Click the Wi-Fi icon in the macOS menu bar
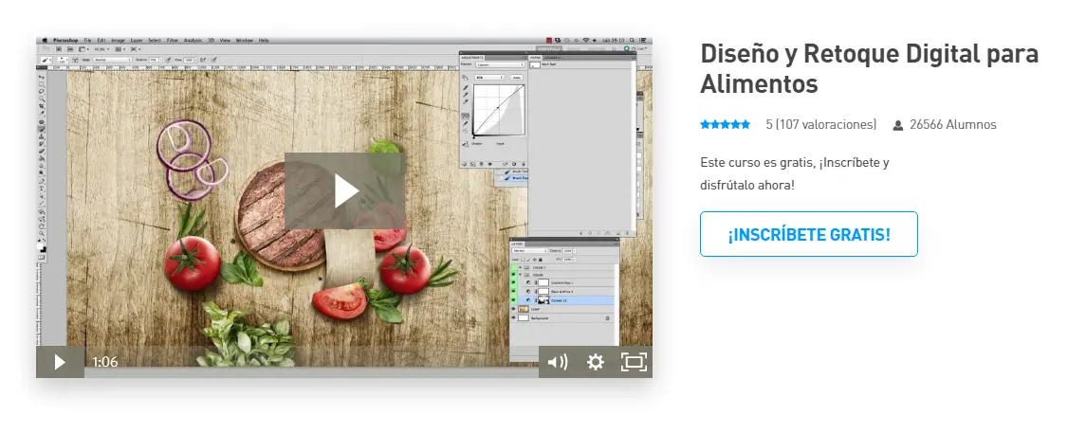The image size is (1068, 433). pyautogui.click(x=586, y=40)
